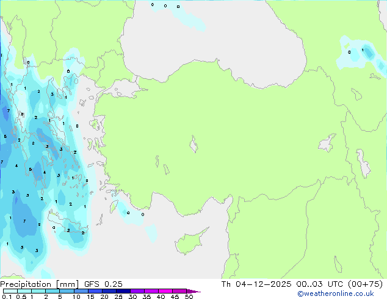
Task: Click the Sea of Marmara
Action: pos(125,89)
